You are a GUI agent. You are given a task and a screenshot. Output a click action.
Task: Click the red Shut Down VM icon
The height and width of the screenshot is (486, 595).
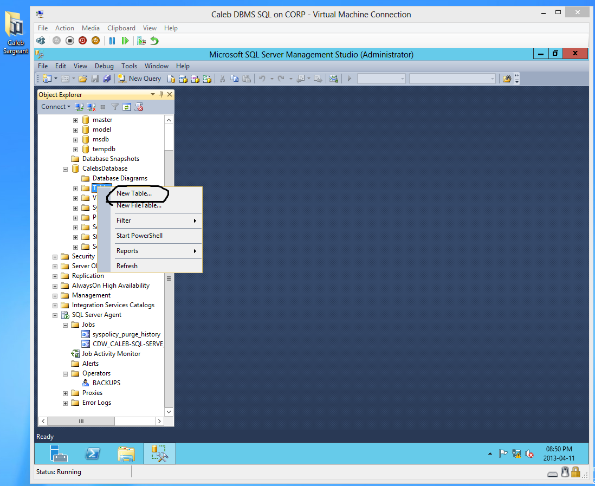(83, 41)
